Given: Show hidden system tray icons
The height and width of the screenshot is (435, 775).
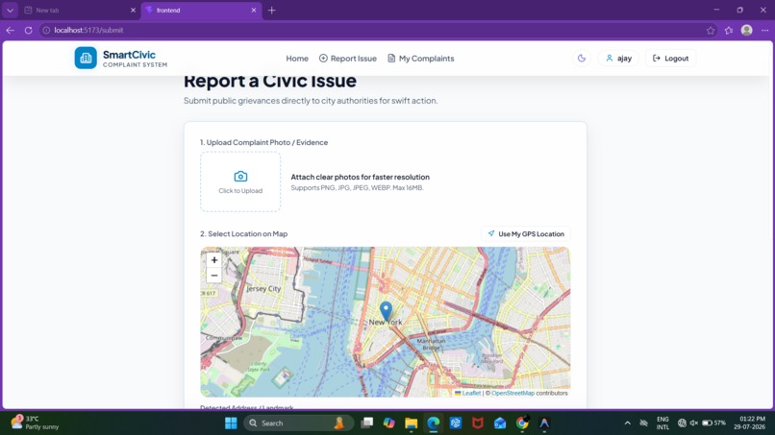Looking at the screenshot, I should click(x=627, y=423).
